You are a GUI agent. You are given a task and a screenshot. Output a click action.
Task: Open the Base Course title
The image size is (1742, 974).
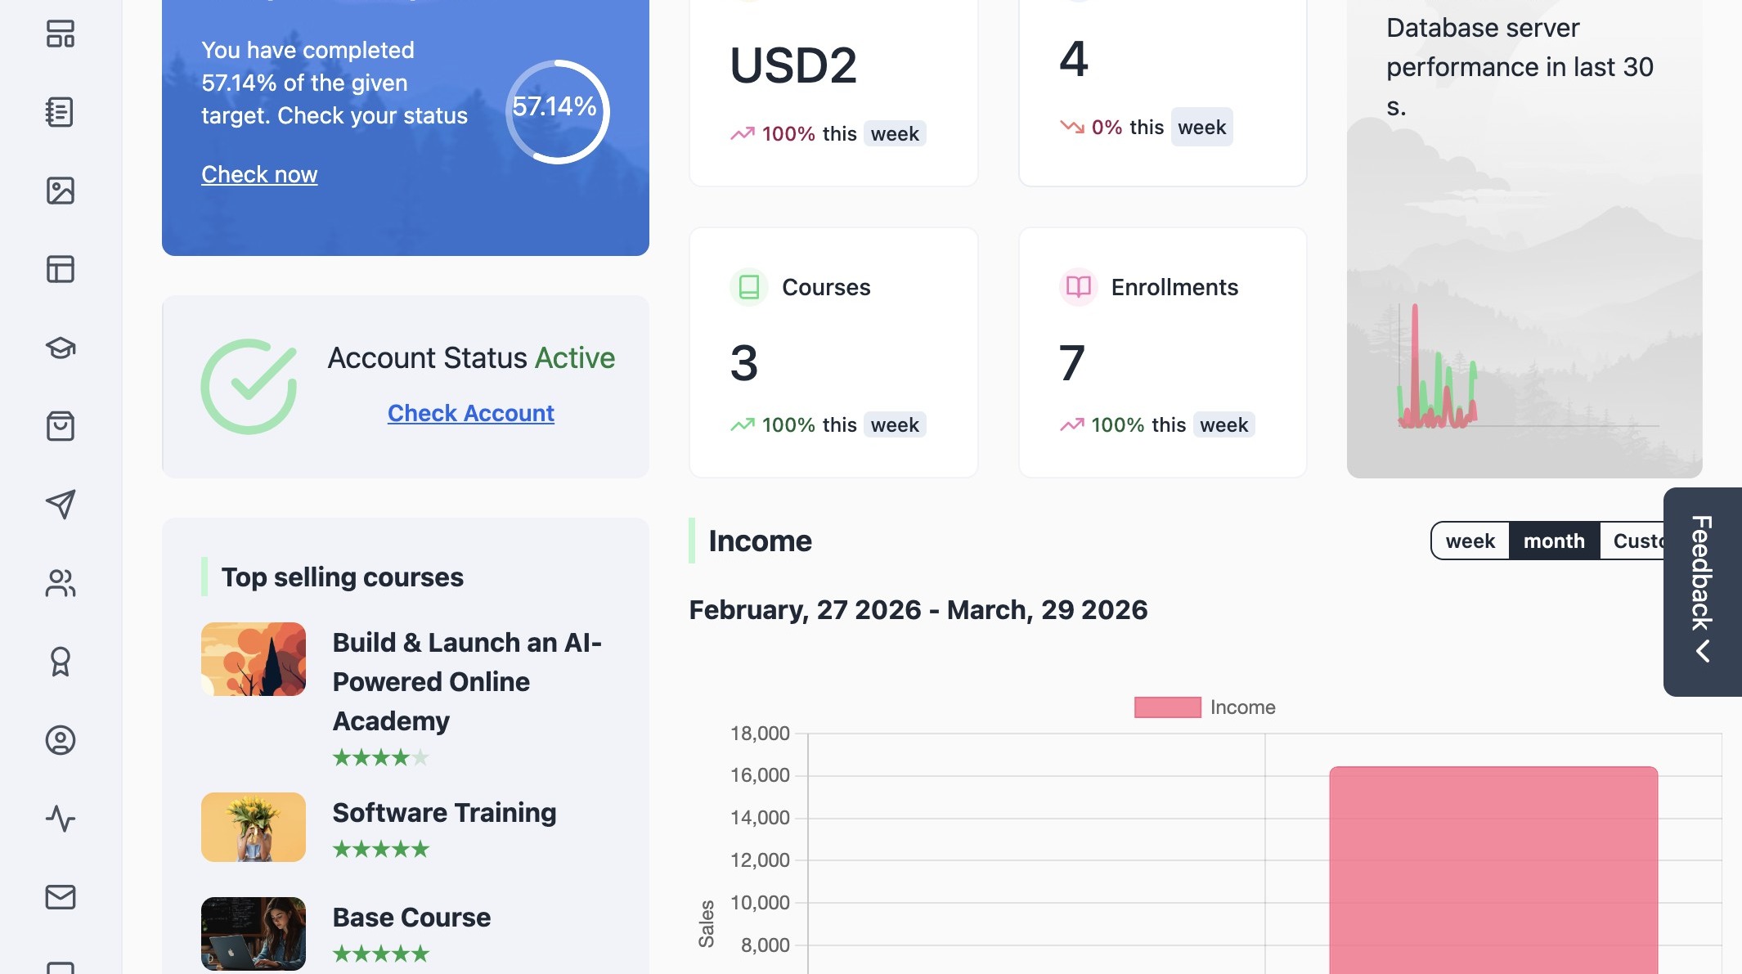[x=412, y=918]
